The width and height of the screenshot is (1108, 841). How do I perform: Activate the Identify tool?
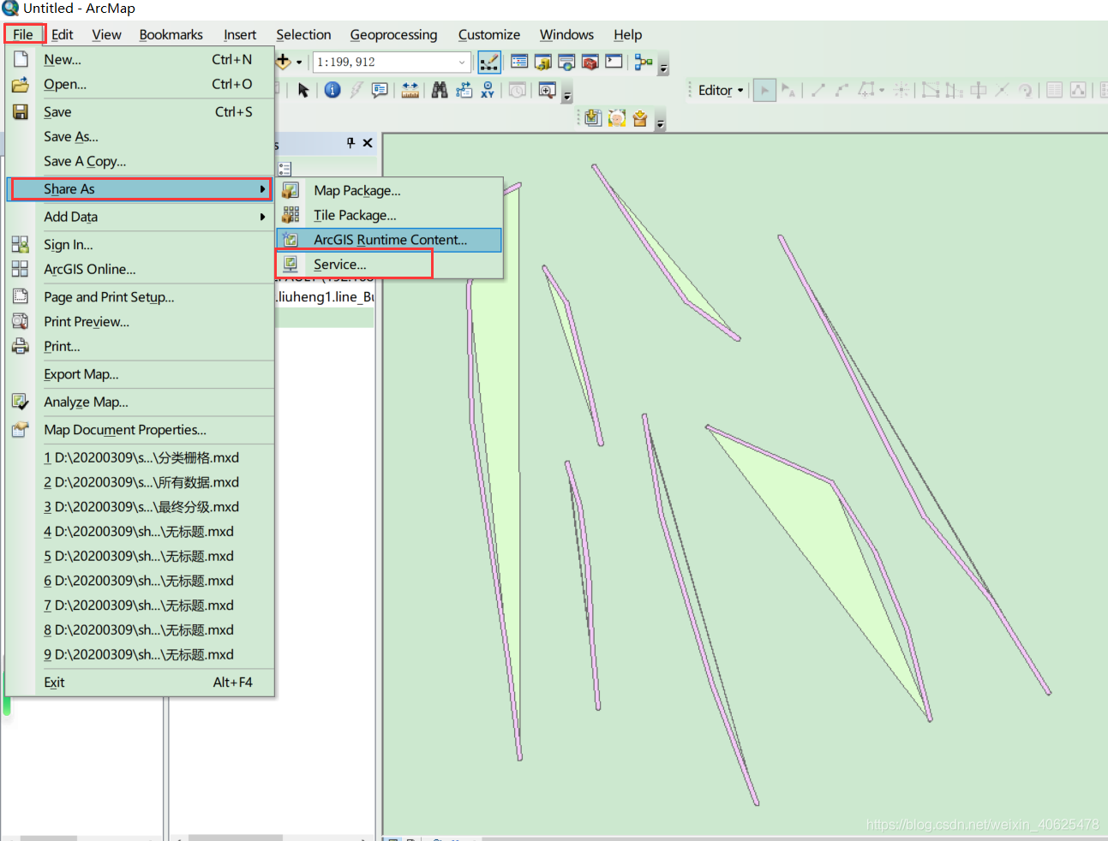332,90
